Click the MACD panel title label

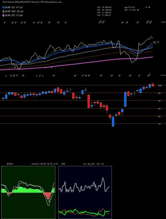click(x=10, y=164)
